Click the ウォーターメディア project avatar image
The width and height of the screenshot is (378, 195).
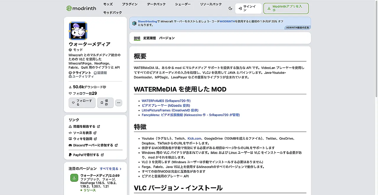(78, 31)
